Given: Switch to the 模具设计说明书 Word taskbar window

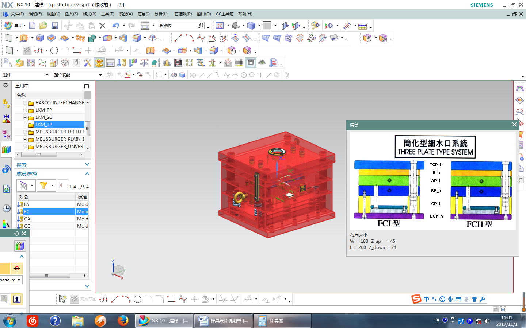Looking at the screenshot, I should click(x=223, y=321).
